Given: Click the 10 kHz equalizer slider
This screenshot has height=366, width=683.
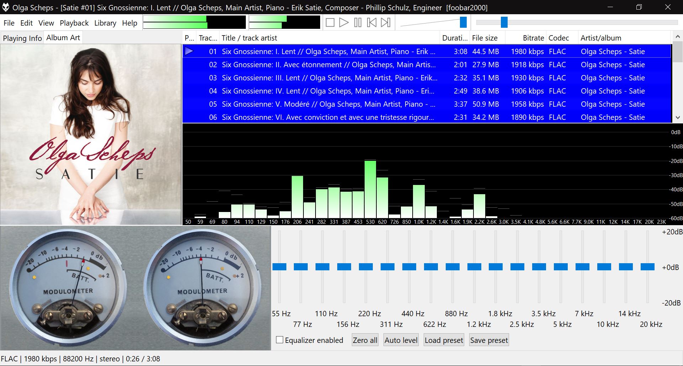Looking at the screenshot, I should tap(604, 267).
